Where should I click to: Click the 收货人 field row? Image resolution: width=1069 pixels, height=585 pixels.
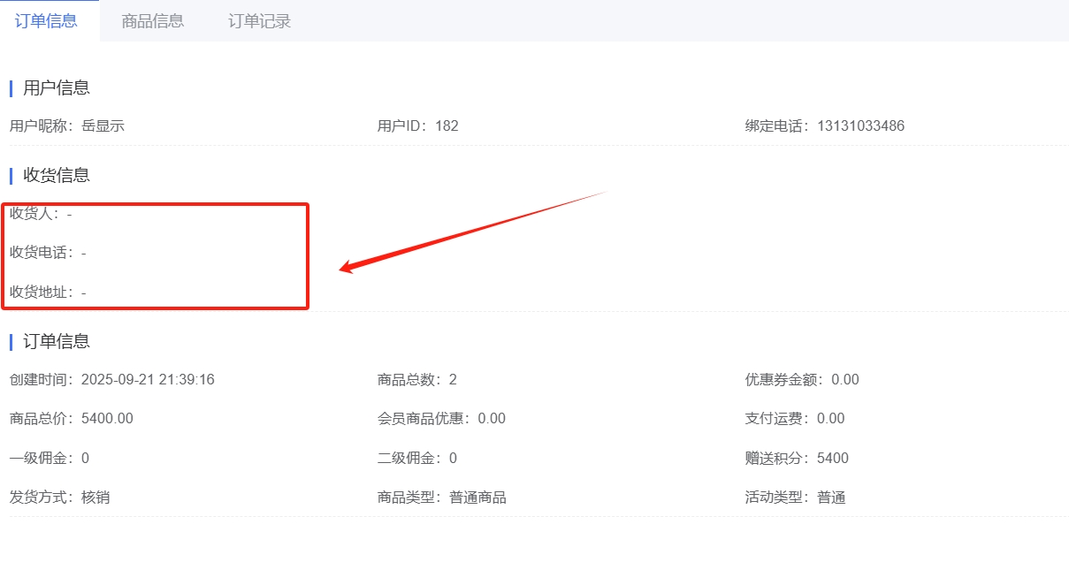(x=41, y=213)
